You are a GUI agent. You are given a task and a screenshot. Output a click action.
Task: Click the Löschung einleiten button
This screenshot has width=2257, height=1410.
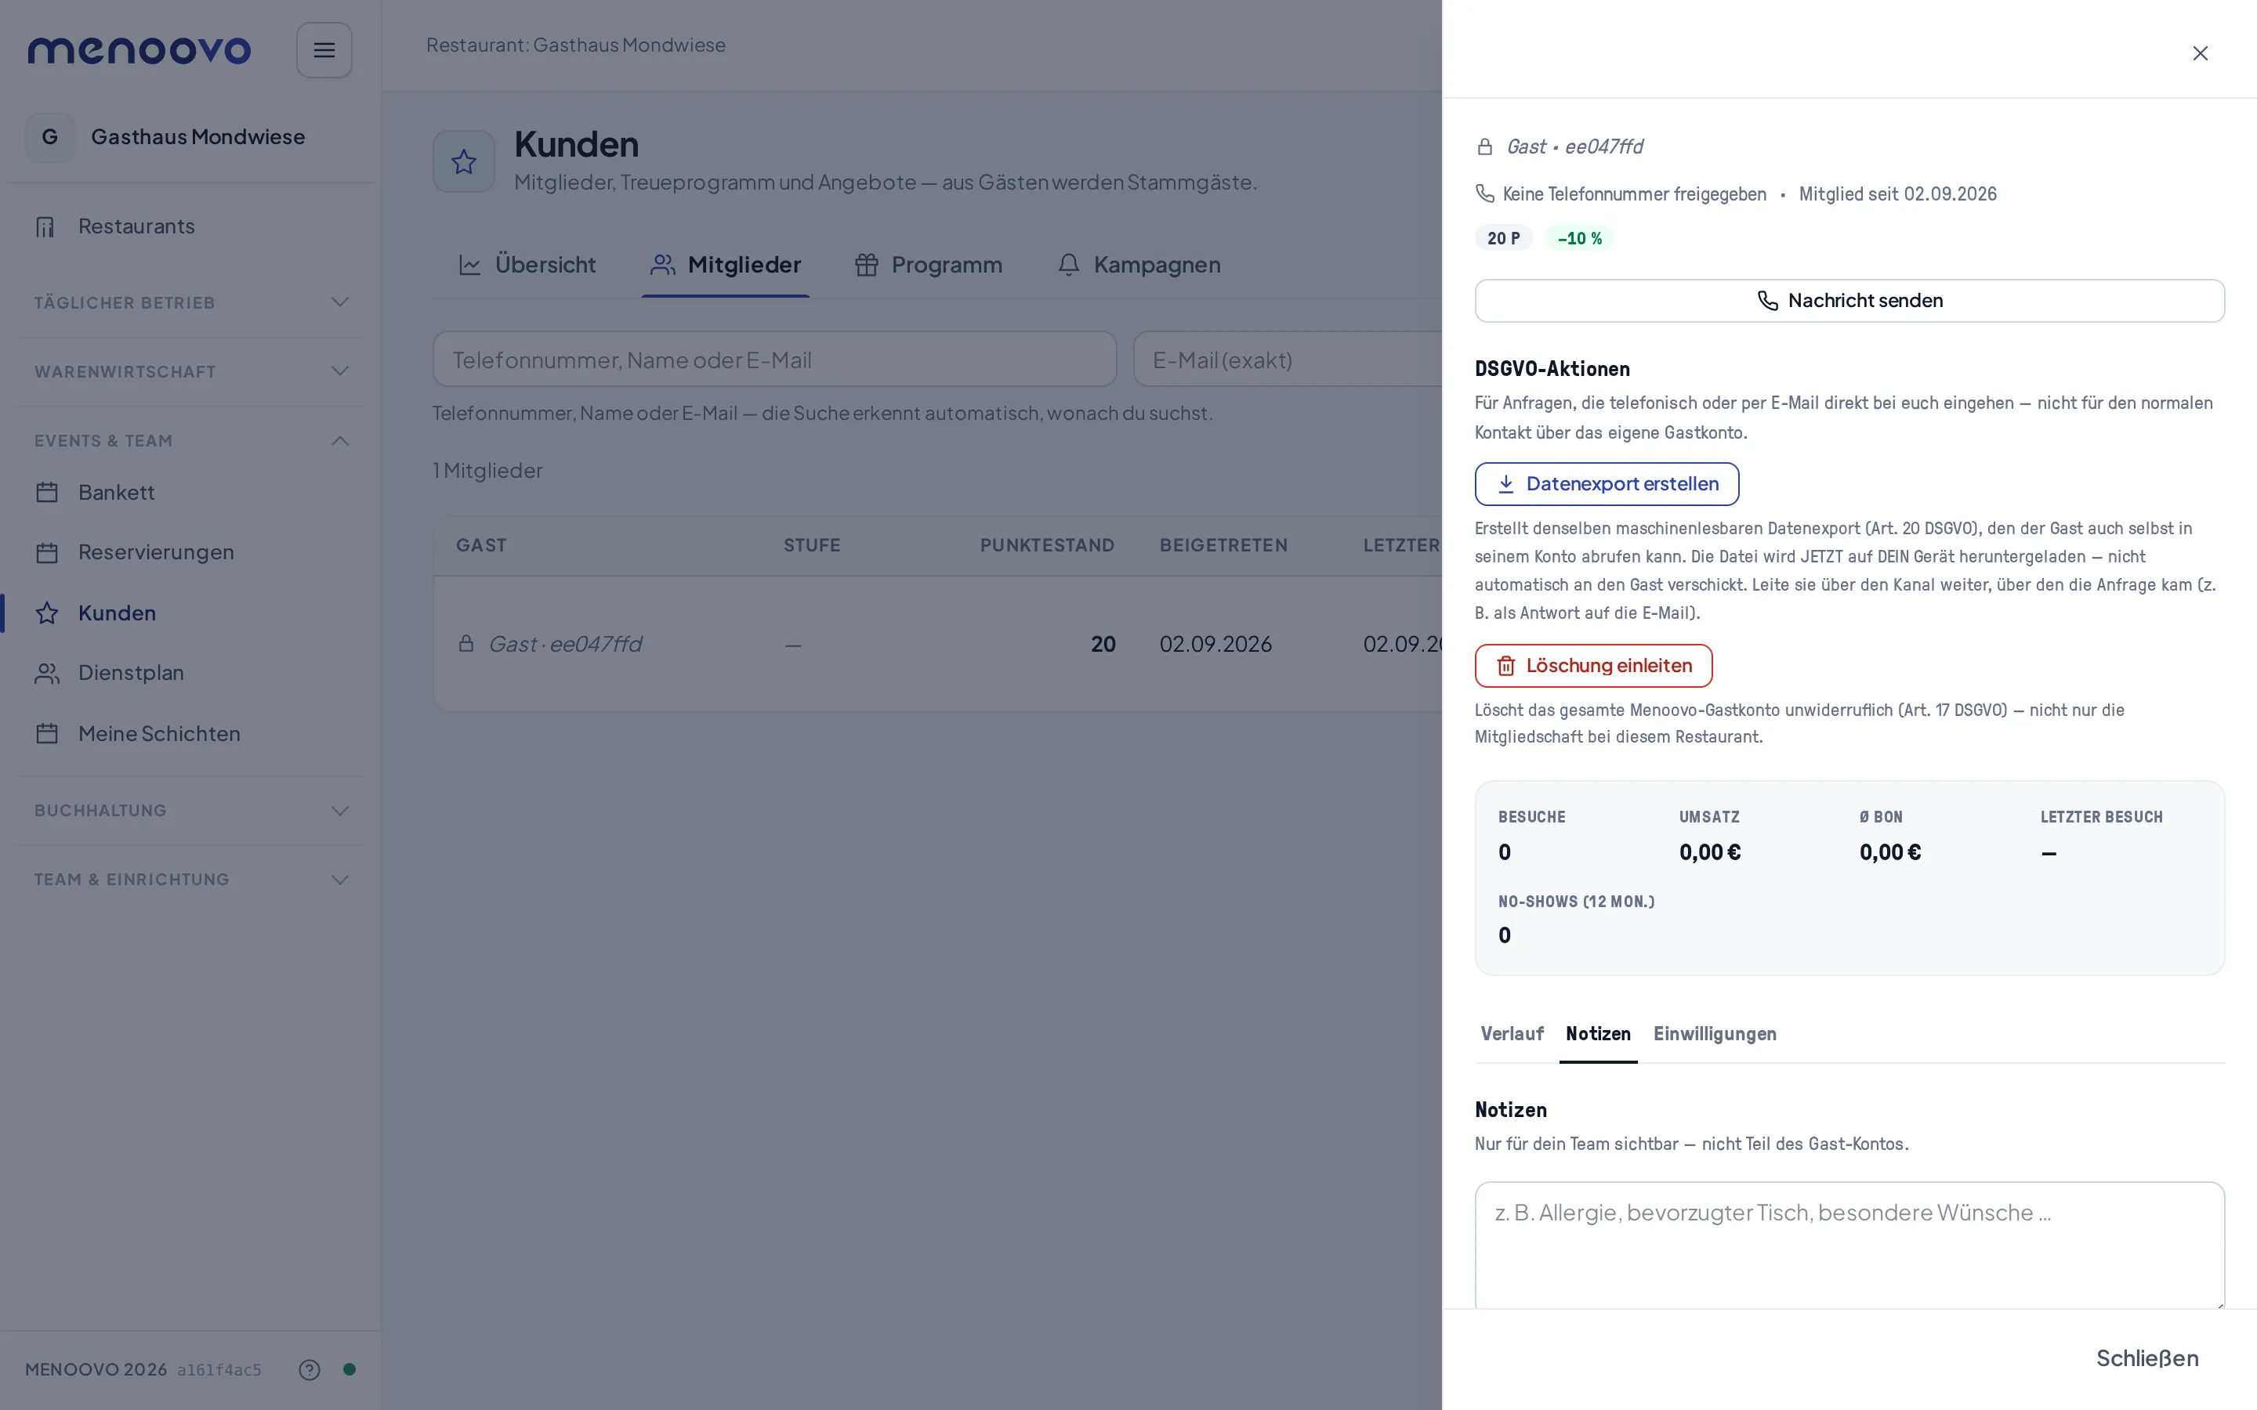(x=1593, y=666)
